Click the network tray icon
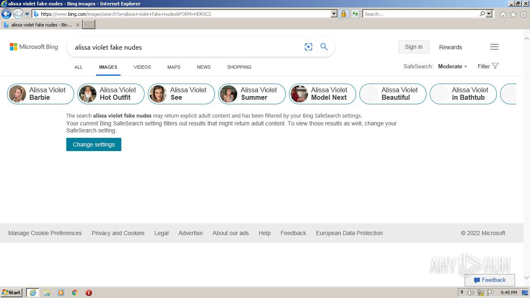Screen dimensions: 530x298 click(481, 293)
